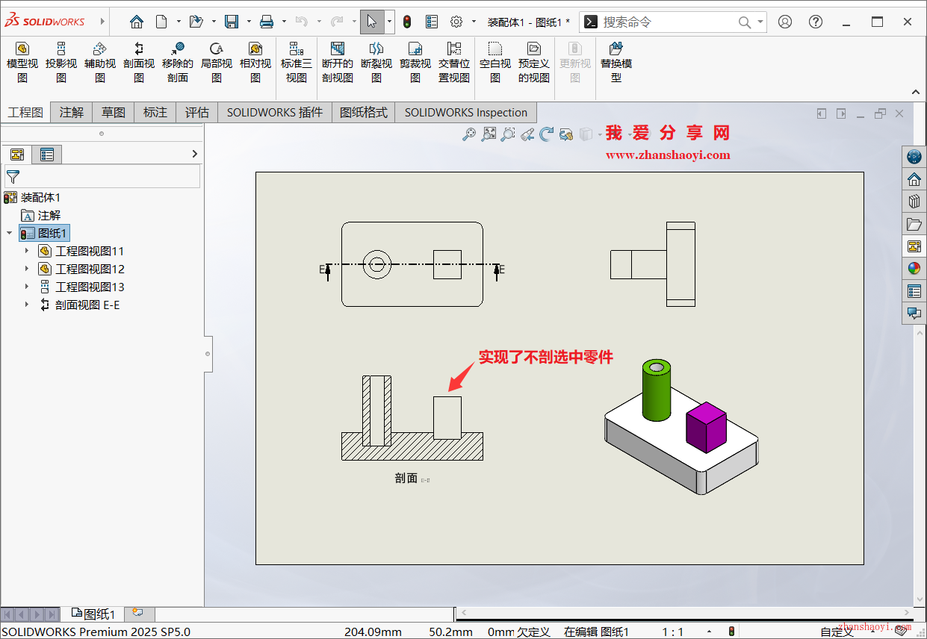The width and height of the screenshot is (927, 639).
Task: Select the 投影视图 (Projected View) tool
Action: (61, 63)
